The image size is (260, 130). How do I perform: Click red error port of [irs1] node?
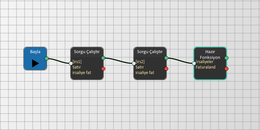coord(103,69)
